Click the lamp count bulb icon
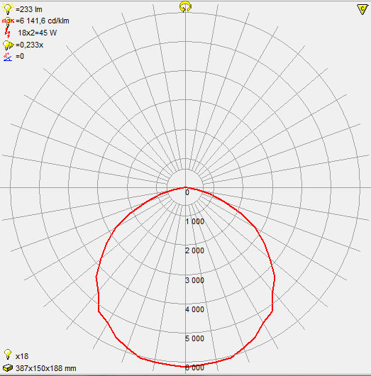This screenshot has height=376, width=371. click(x=8, y=355)
